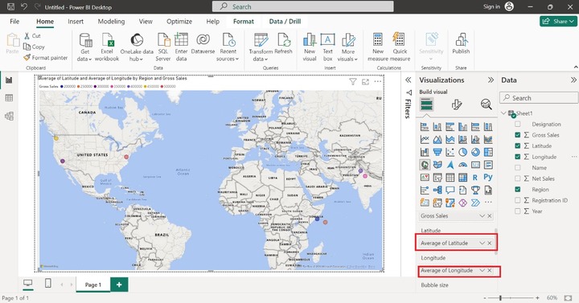The height and width of the screenshot is (303, 579).
Task: Open Format visual pane icon
Action: (x=457, y=104)
